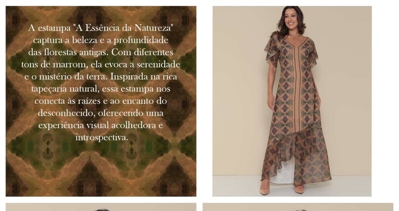Open the partially visible bottom-right photo
Viewport: 399px width, 211px height.
pos(298,207)
